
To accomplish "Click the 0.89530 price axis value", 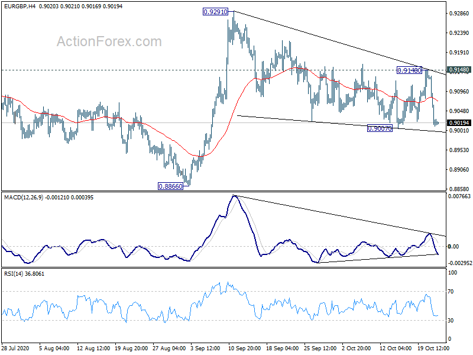I will [459, 150].
